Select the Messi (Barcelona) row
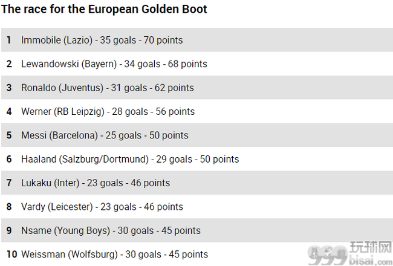 (197, 135)
